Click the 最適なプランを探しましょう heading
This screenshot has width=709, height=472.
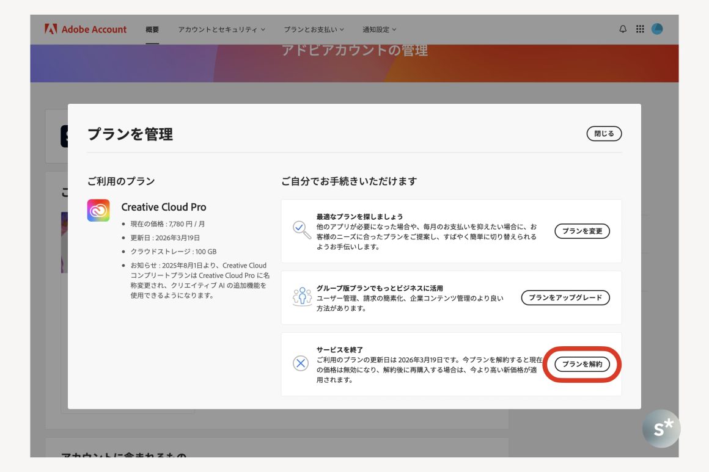click(359, 217)
